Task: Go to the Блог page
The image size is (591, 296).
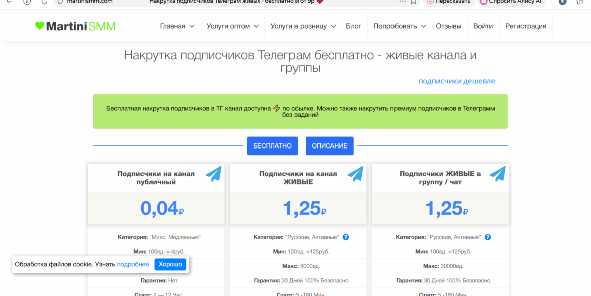Action: [x=354, y=26]
